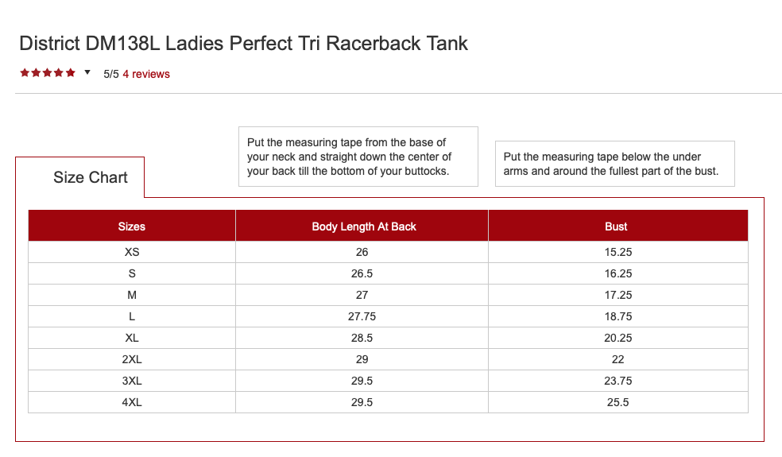The image size is (782, 457).
Task: Click the 3XL bust value 23.75
Action: [x=617, y=381]
